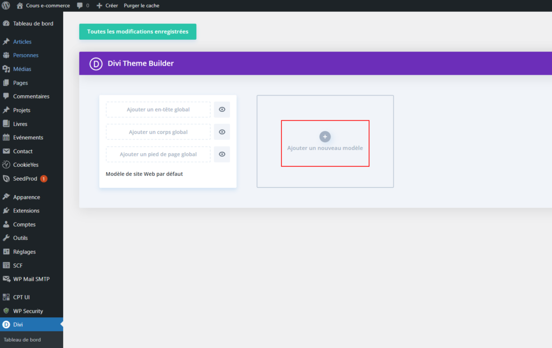Image resolution: width=552 pixels, height=348 pixels.
Task: Click Modèle de site Web par défaut text
Action: pos(144,174)
